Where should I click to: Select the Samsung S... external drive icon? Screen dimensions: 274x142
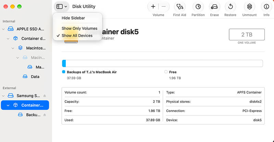click(11, 95)
